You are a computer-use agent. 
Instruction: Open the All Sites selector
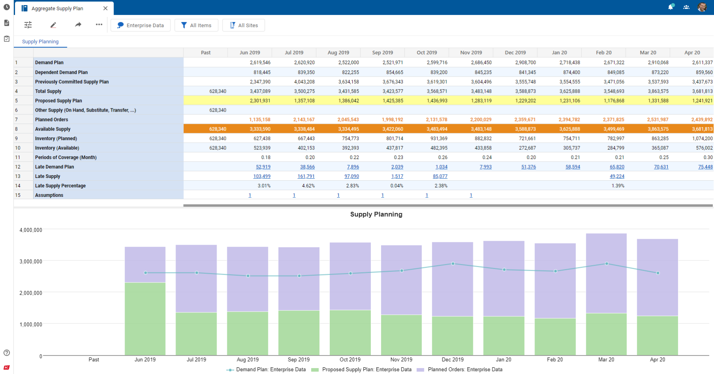(244, 25)
